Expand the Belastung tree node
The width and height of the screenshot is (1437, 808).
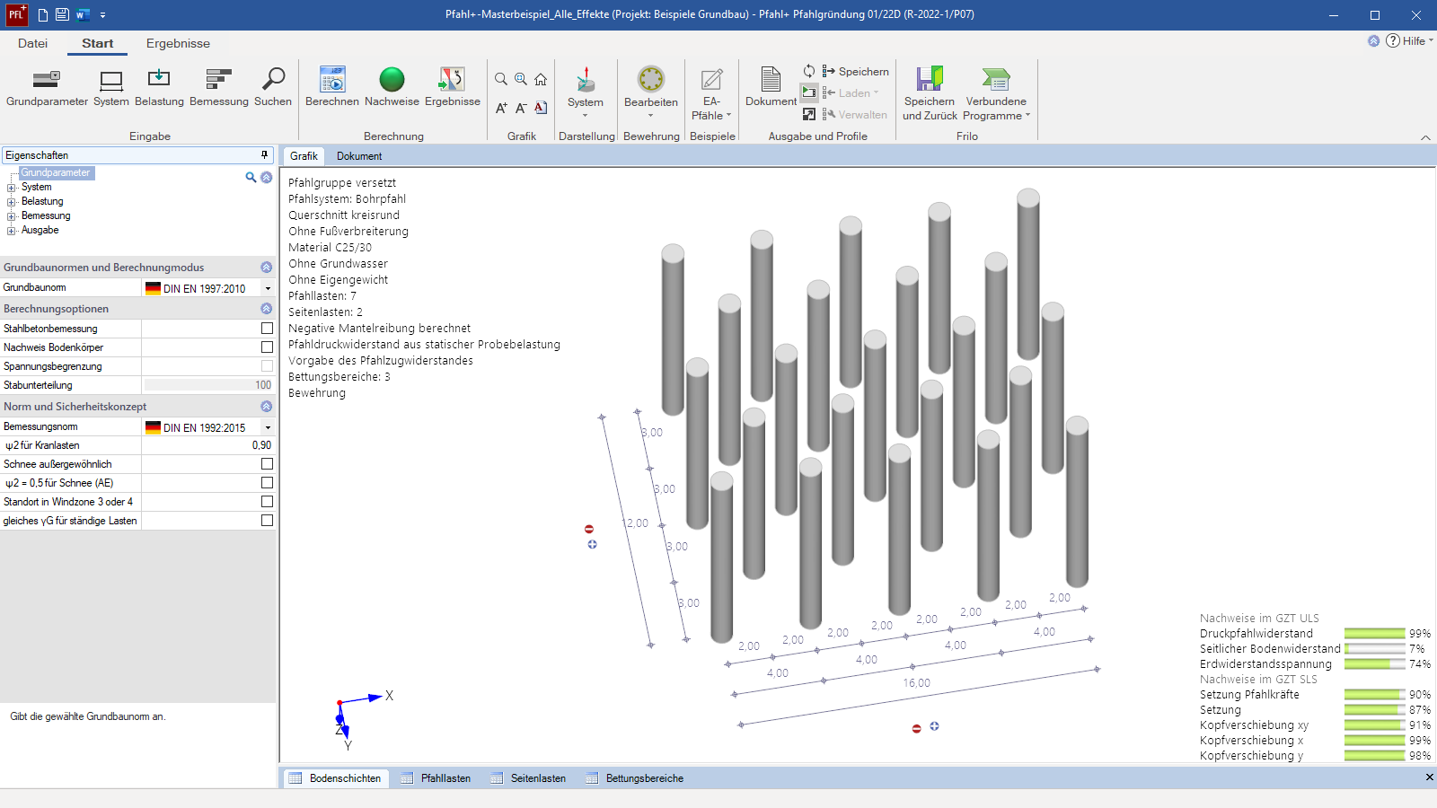(12, 202)
